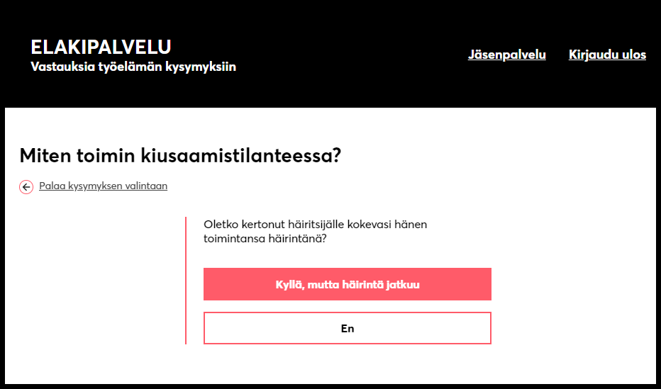Go back via 'Palaa kysymyksen valintaan'
The image size is (661, 389).
(104, 186)
